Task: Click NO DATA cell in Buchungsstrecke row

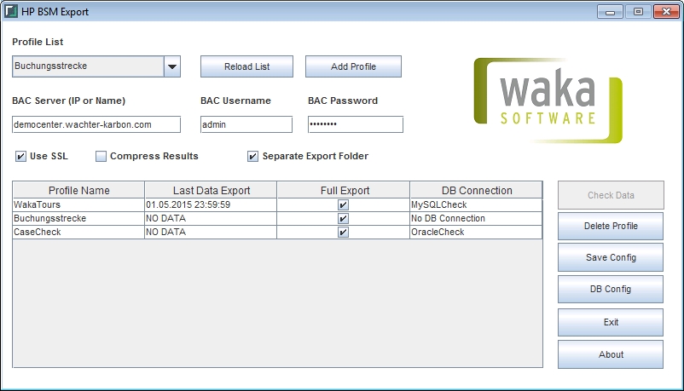Action: 211,218
